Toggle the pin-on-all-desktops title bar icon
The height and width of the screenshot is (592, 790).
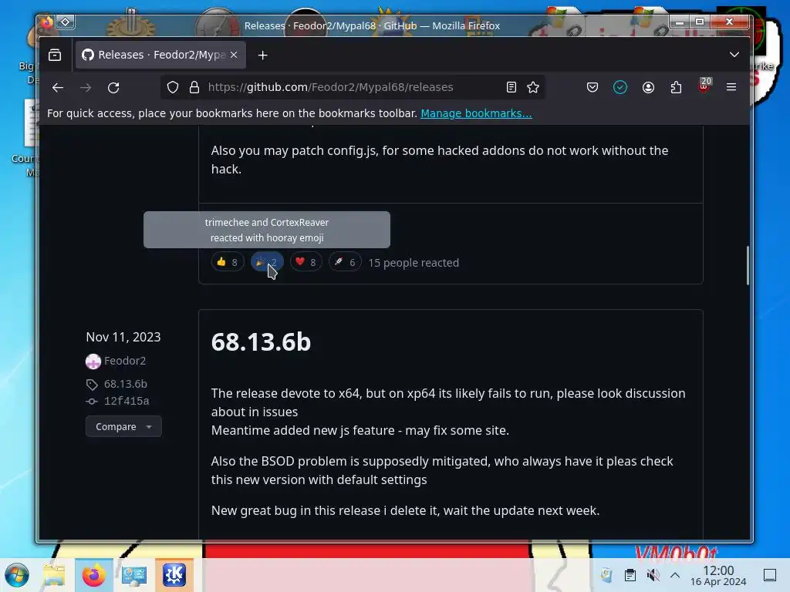(x=66, y=22)
